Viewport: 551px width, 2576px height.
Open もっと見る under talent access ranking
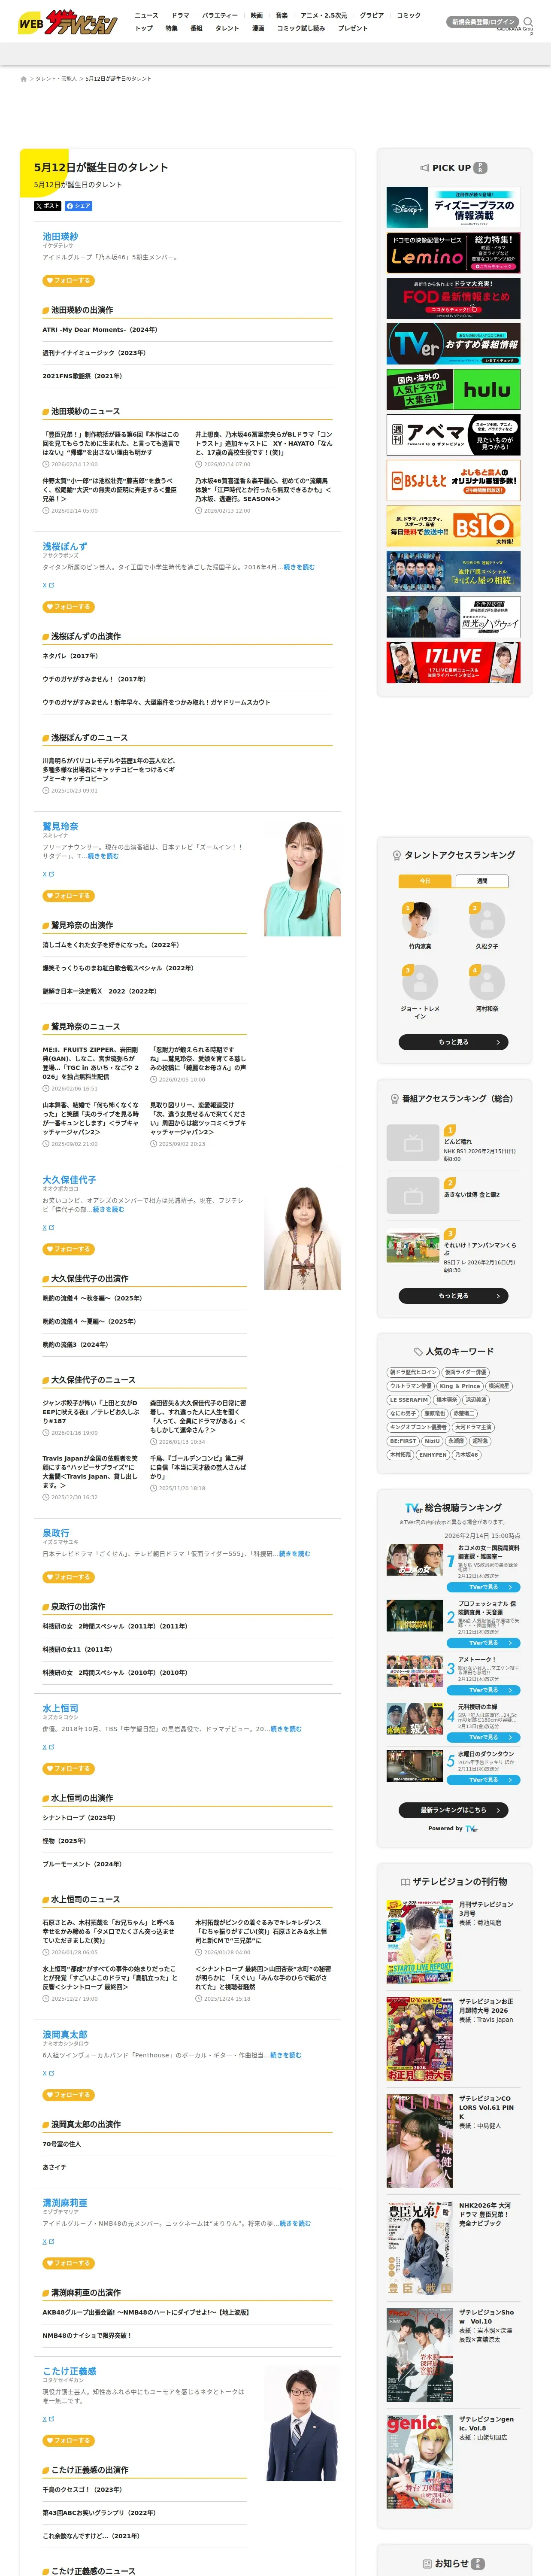pyautogui.click(x=453, y=1042)
